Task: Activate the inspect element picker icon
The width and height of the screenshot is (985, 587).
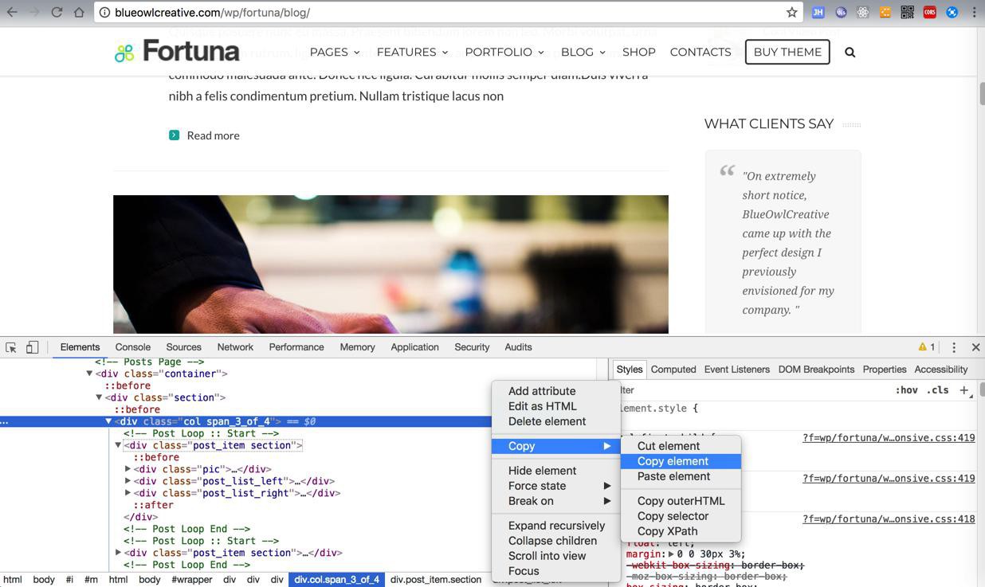Action: tap(11, 347)
